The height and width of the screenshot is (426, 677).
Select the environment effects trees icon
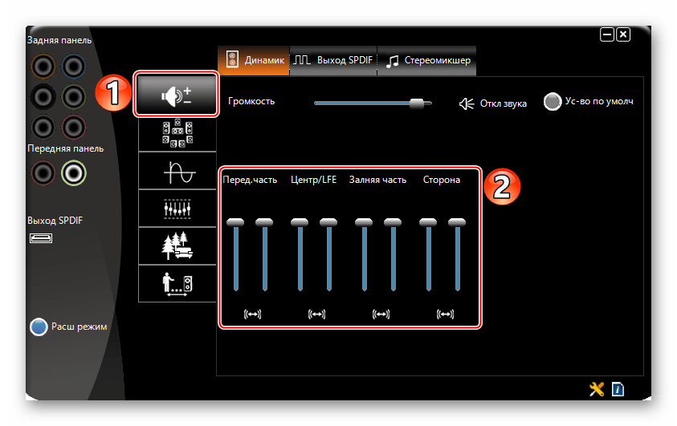click(x=177, y=245)
